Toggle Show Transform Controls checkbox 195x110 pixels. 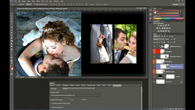point(35,4)
